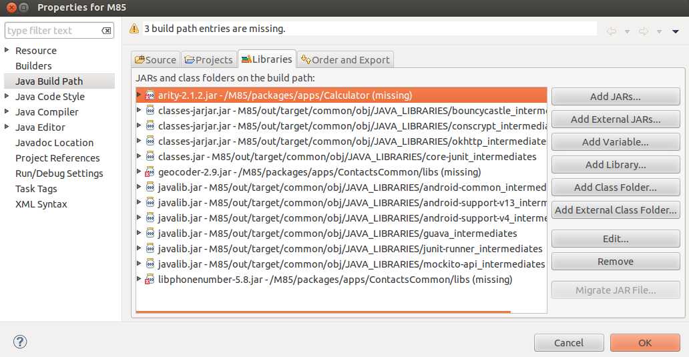Expand the core-junit classes.jar entry
The height and width of the screenshot is (357, 689).
(x=139, y=156)
